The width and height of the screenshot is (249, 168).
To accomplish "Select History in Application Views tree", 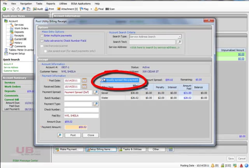I will (18, 43).
